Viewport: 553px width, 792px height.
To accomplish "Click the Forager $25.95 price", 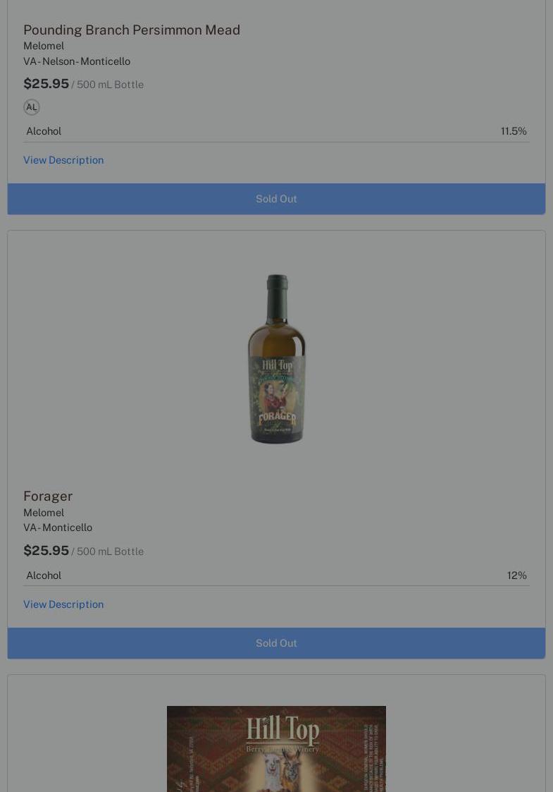I will click(46, 551).
